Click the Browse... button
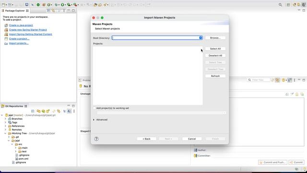 (x=215, y=38)
